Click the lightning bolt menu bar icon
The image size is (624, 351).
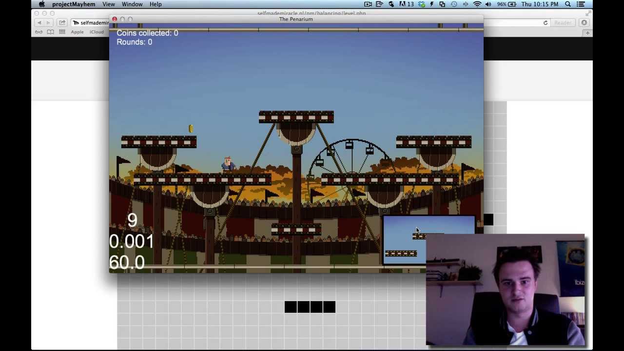(431, 4)
